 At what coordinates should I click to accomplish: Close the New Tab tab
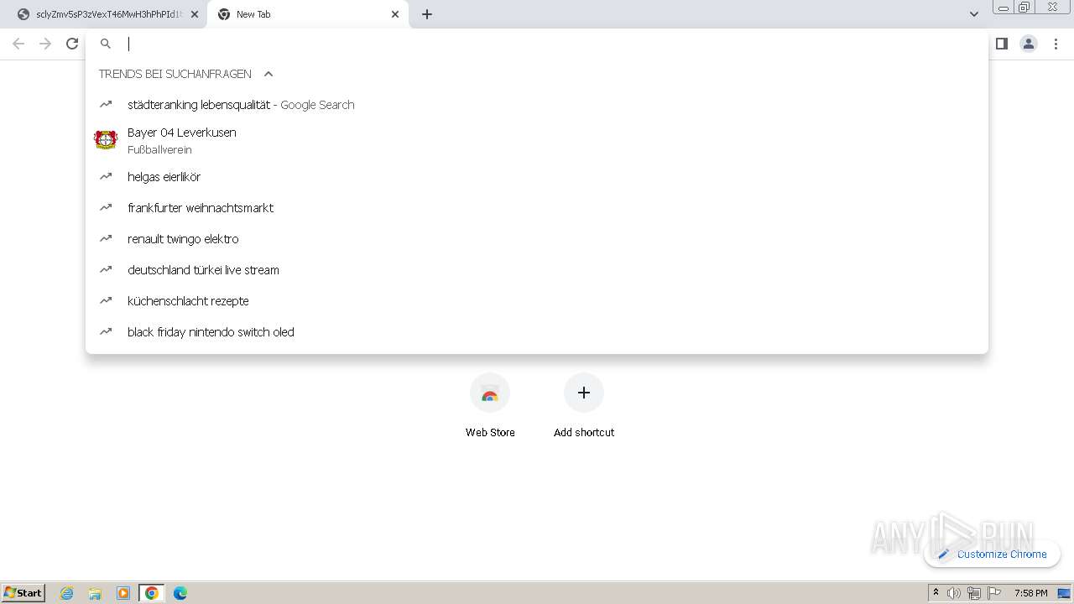tap(395, 14)
